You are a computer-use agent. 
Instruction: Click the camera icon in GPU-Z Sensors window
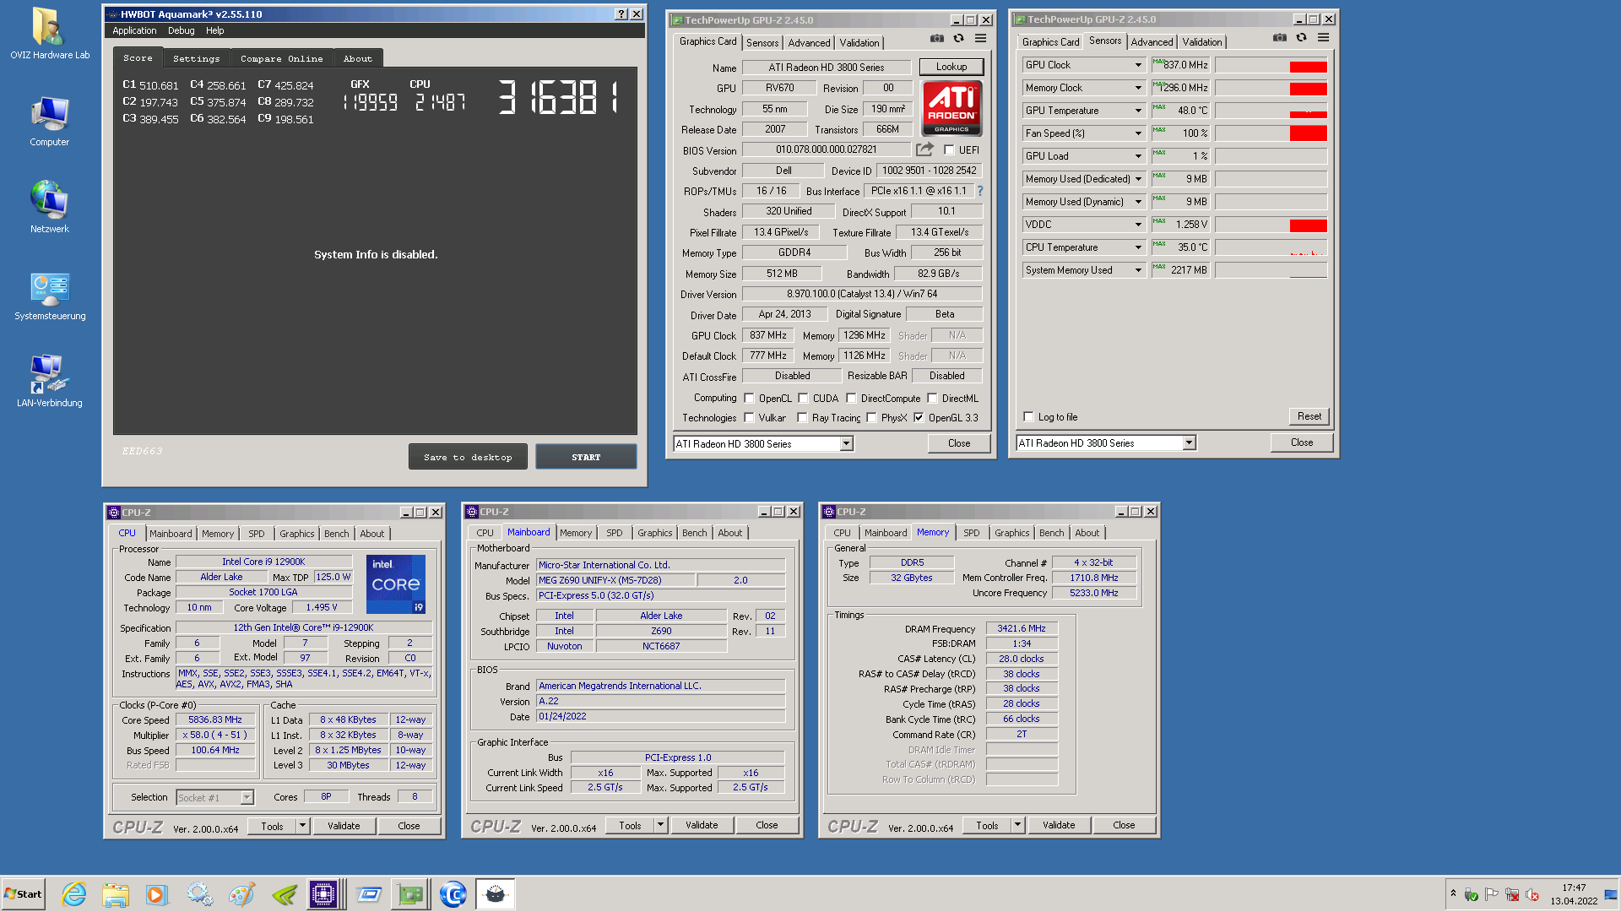1280,38
